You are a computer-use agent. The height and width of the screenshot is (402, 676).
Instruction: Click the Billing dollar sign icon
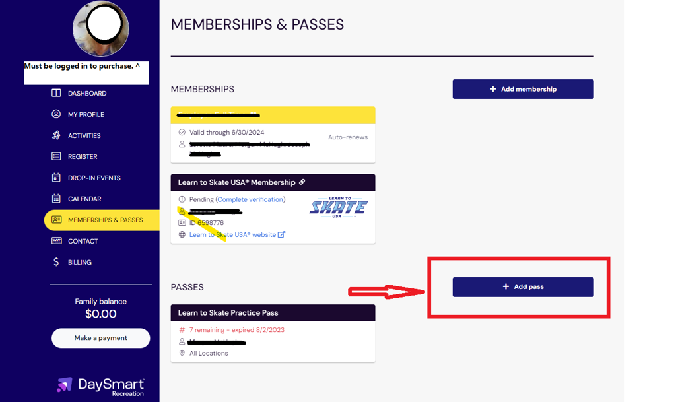tap(56, 262)
